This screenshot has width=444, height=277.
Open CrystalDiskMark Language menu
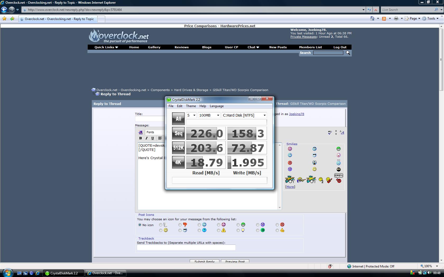pyautogui.click(x=217, y=106)
